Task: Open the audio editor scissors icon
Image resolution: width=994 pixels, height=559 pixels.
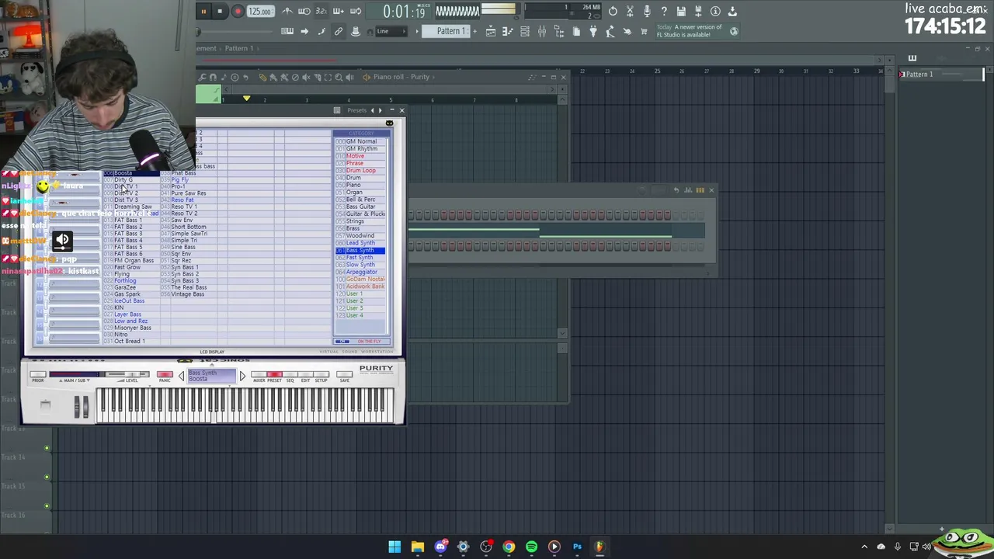Action: click(x=630, y=12)
